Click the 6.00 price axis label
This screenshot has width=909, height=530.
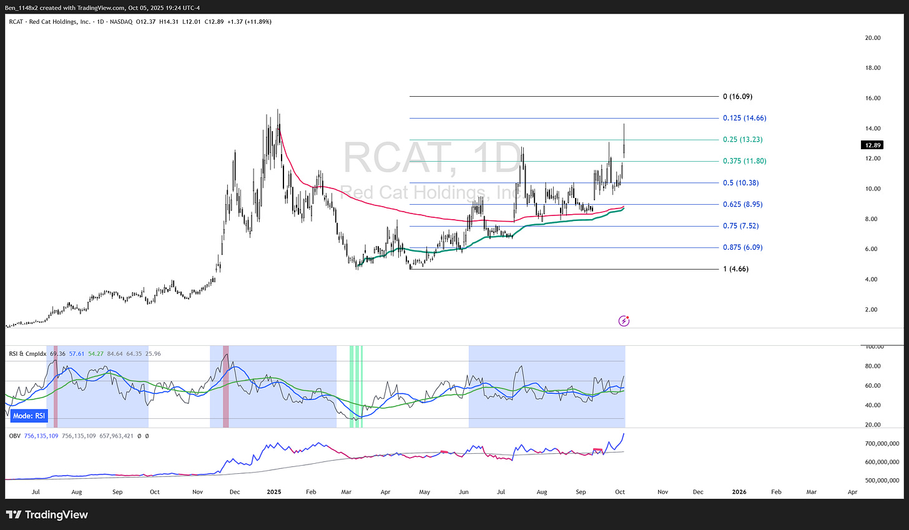872,249
